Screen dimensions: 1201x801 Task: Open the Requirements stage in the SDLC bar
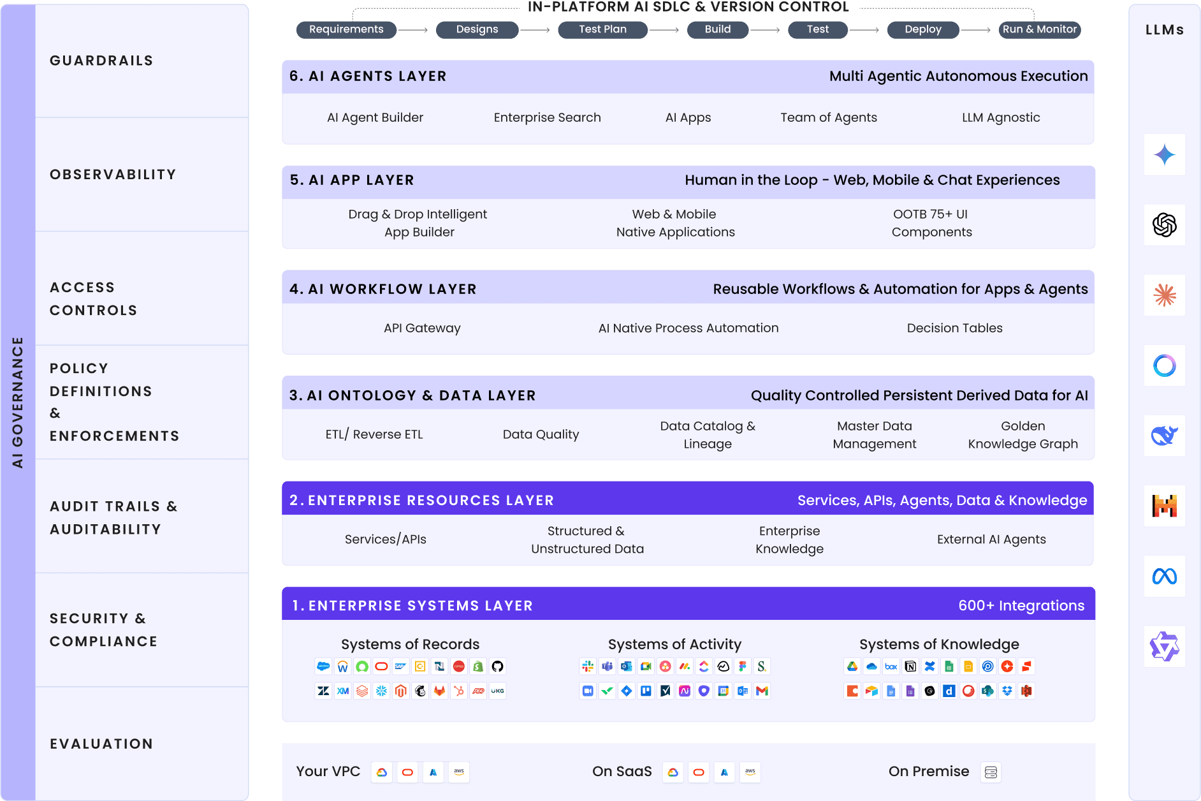click(x=346, y=29)
